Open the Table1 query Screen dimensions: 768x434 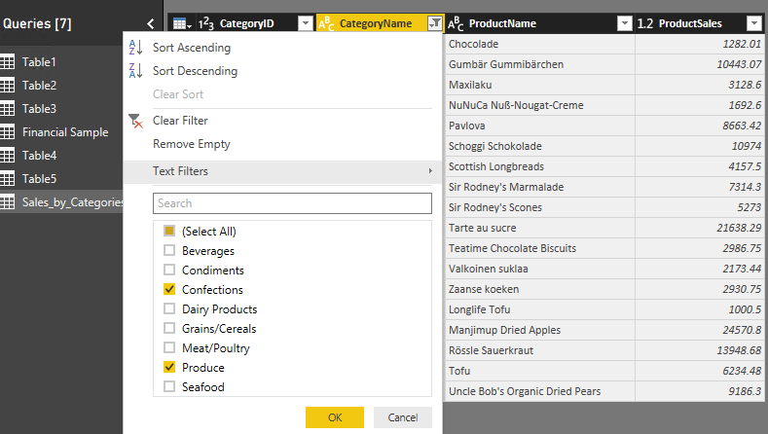click(39, 62)
